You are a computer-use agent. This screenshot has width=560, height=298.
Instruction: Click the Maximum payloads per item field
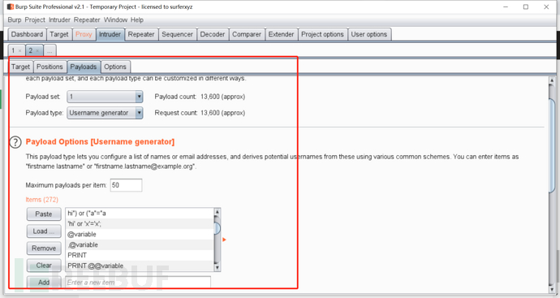pos(126,185)
